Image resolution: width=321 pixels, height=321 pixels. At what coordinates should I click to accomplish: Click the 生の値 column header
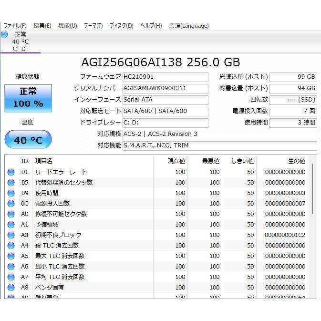282,161
